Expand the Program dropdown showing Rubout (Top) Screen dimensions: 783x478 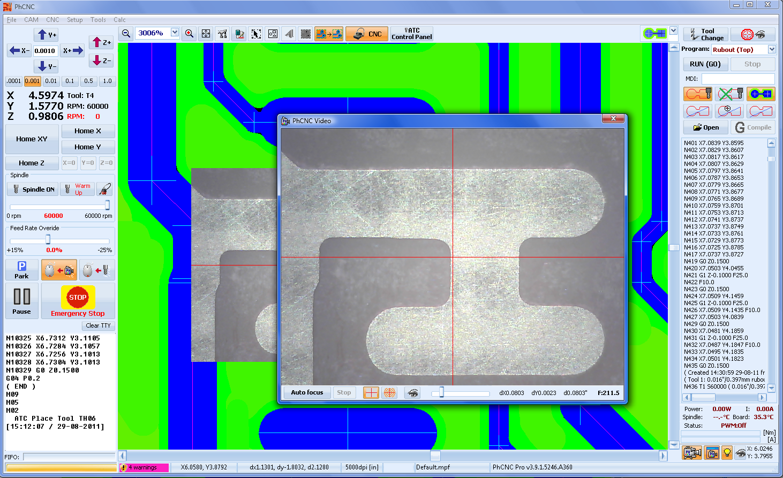pos(772,49)
